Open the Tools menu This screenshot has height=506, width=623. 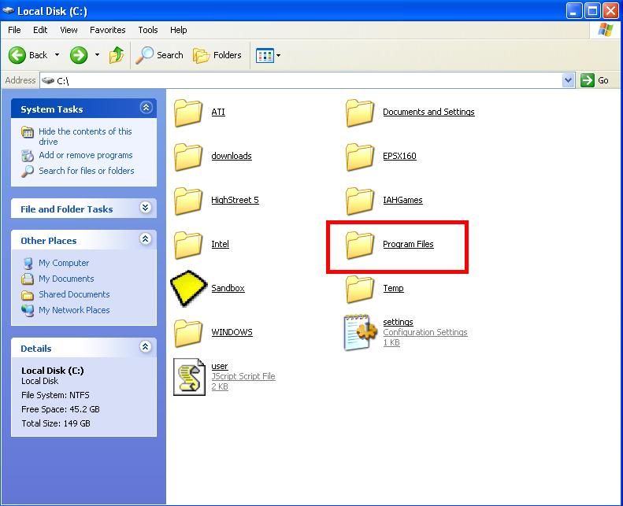[x=148, y=30]
